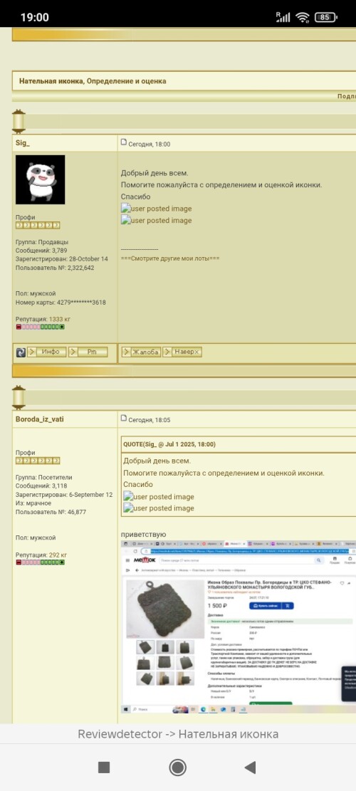Tap the Wi-Fi status icon
This screenshot has height=791, width=356.
[303, 18]
